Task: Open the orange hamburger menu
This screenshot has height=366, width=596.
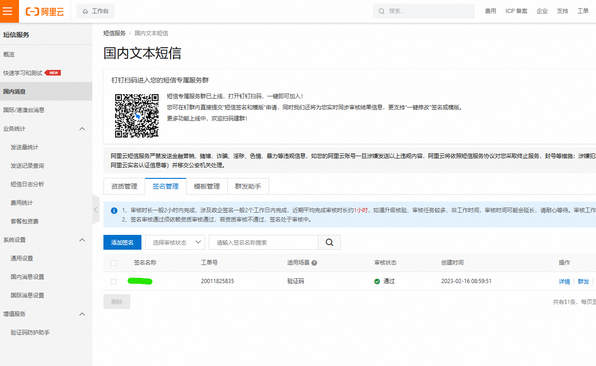Action: click(x=8, y=11)
